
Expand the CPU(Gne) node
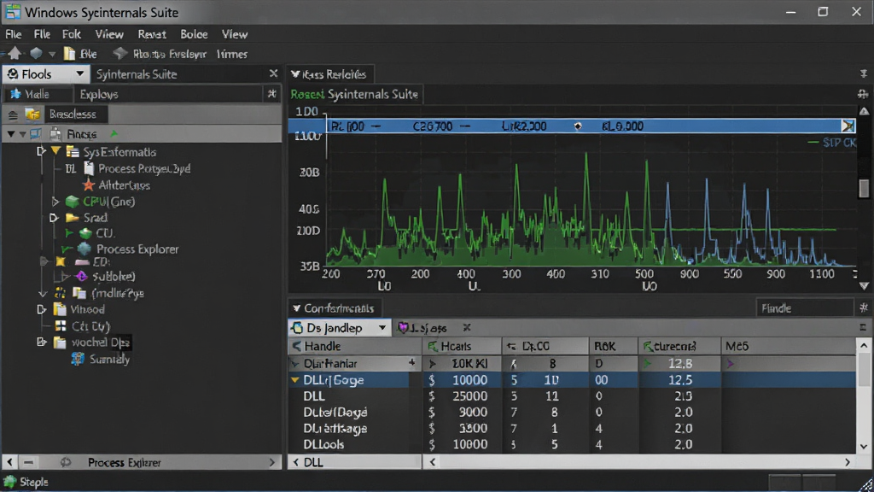pos(55,202)
